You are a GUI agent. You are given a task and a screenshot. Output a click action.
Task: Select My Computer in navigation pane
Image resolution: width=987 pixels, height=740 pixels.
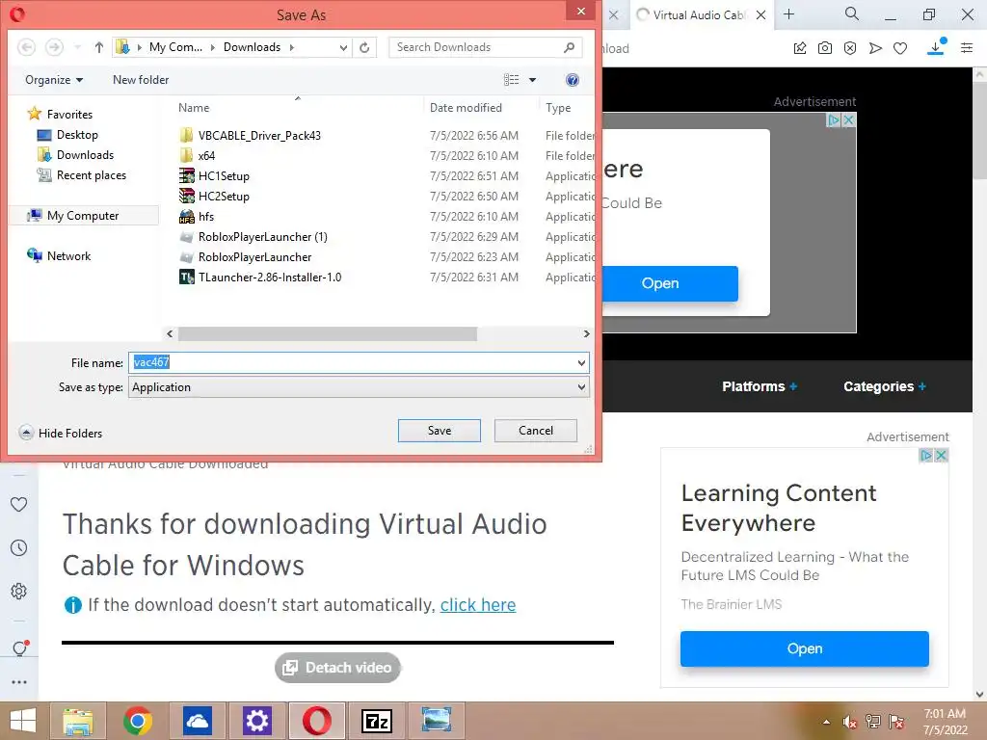(83, 216)
